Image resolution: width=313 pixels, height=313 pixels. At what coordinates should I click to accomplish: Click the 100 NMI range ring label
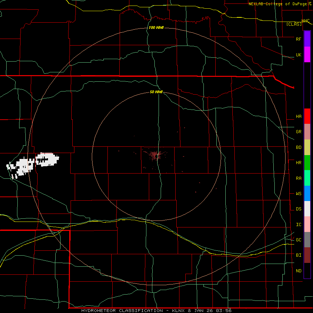tap(156, 27)
